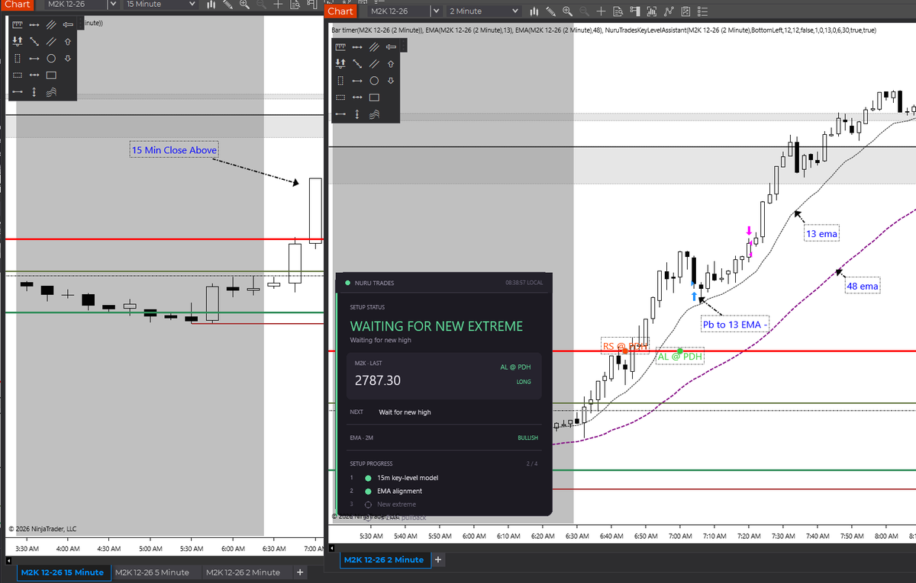
Task: Open the 15 Minute interval dropdown
Action: coord(160,5)
